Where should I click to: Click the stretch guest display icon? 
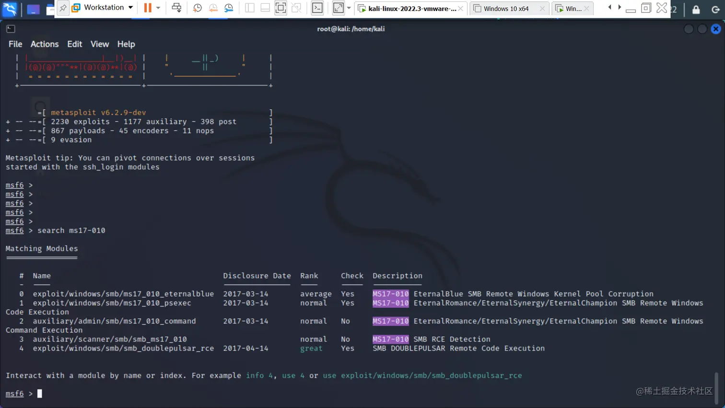(x=338, y=8)
